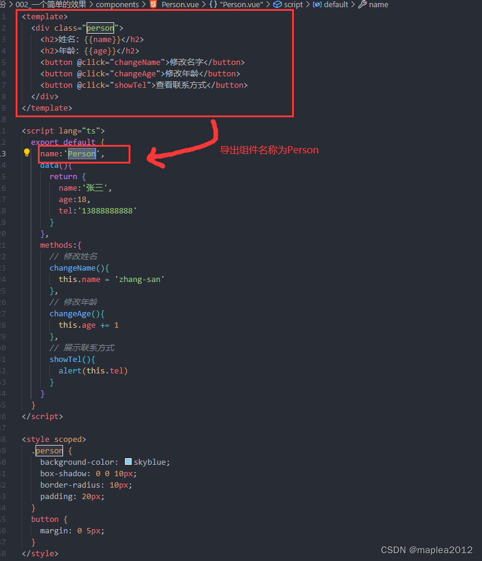The height and width of the screenshot is (561, 482).
Task: Click the yellow lightbulb code action indicator
Action: 26,153
